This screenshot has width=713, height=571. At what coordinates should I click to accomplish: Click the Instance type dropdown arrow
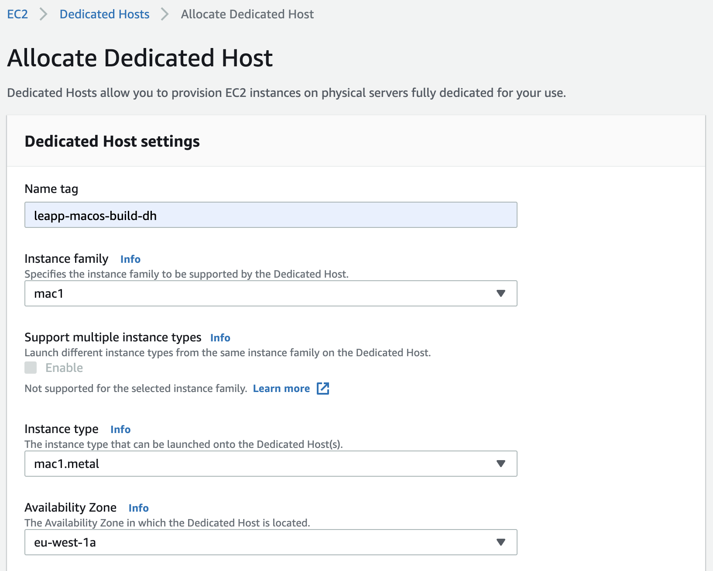pyautogui.click(x=500, y=464)
